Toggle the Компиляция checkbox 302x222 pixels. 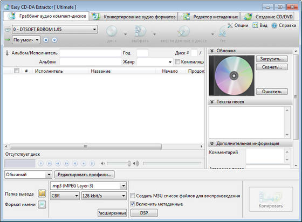(x=177, y=62)
